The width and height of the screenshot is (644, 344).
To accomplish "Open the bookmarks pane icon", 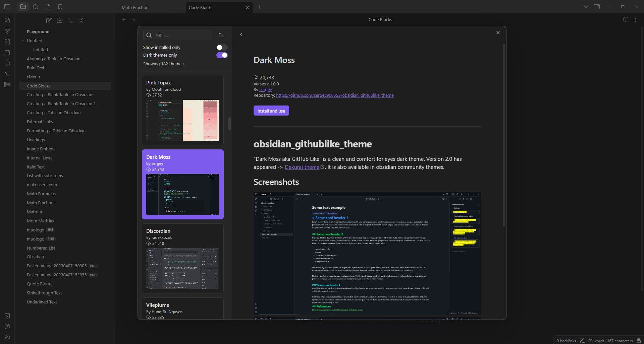I will point(60,7).
